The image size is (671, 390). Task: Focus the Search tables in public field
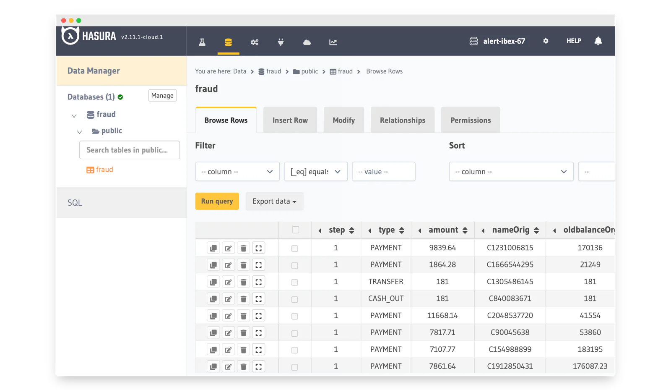[x=130, y=150]
